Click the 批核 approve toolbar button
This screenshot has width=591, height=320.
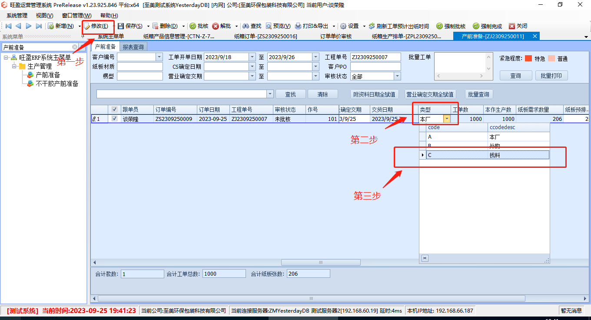pos(199,26)
